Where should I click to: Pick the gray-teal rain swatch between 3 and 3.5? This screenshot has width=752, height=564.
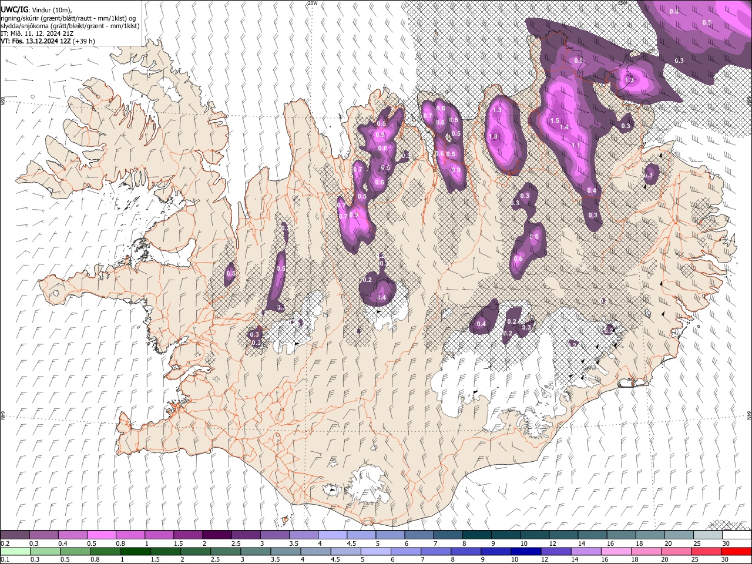[x=256, y=551]
